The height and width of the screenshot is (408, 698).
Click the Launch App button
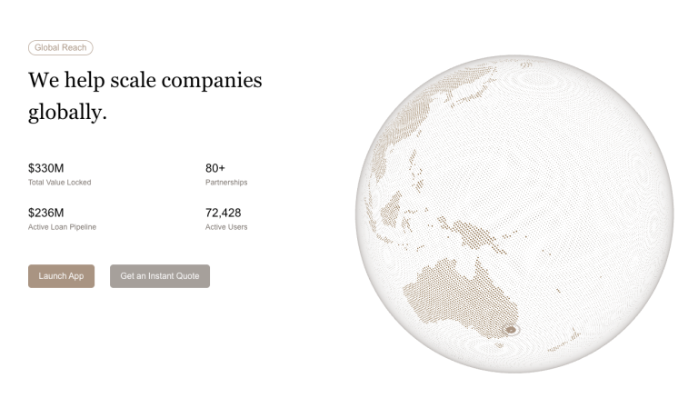pos(61,276)
